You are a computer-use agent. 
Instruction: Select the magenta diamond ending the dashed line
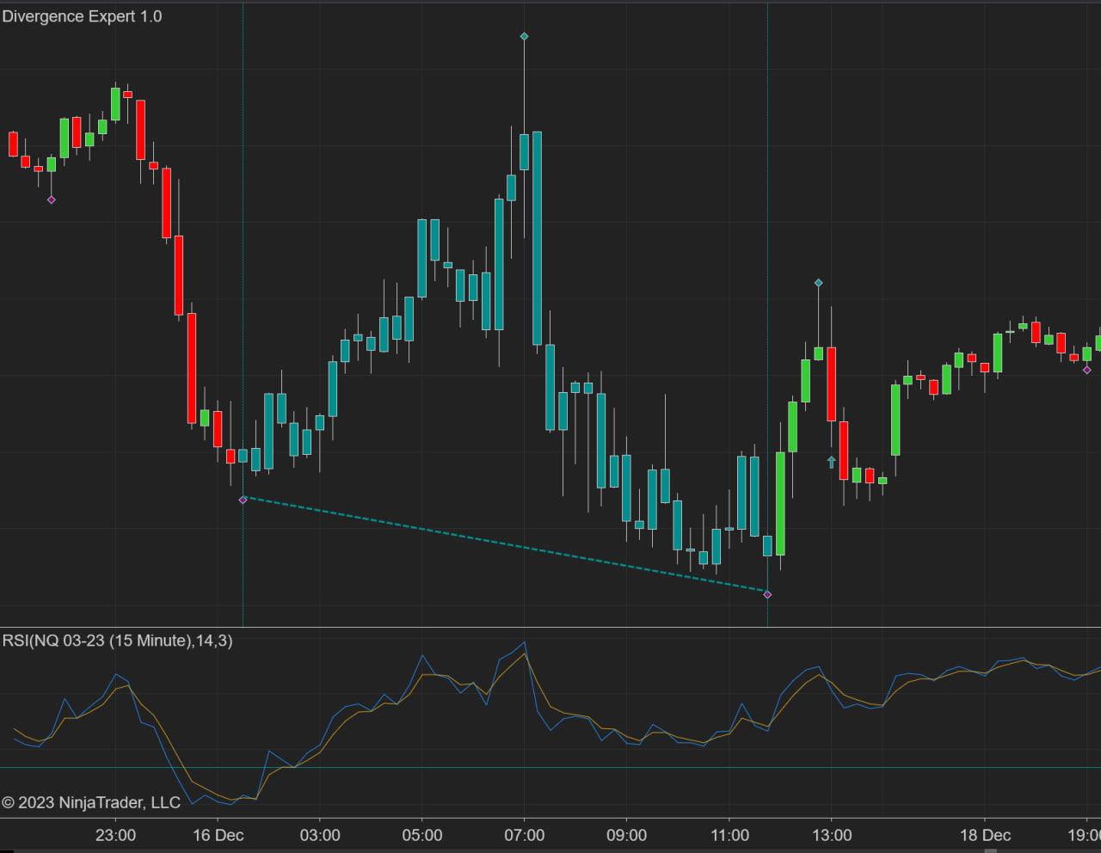767,594
